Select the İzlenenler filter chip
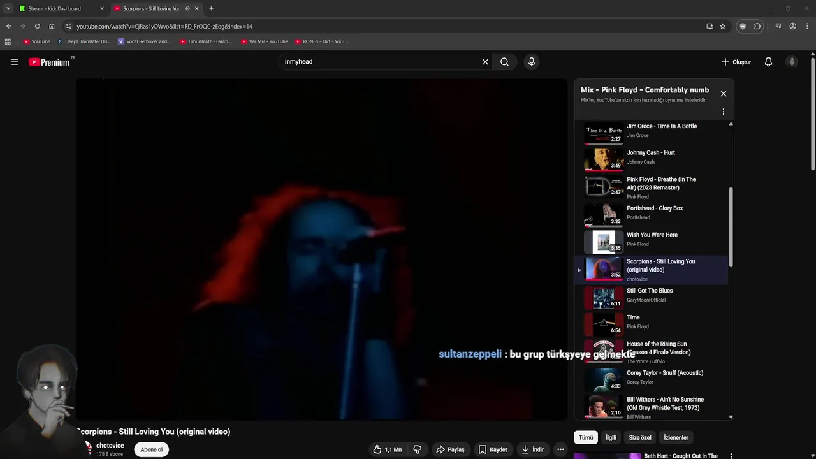816x459 pixels. [676, 437]
